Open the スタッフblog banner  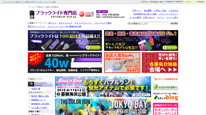tap(166, 97)
